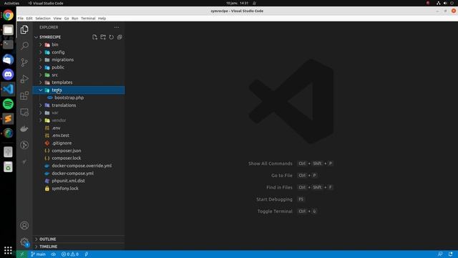
Task: Open the Go menu
Action: 67,18
